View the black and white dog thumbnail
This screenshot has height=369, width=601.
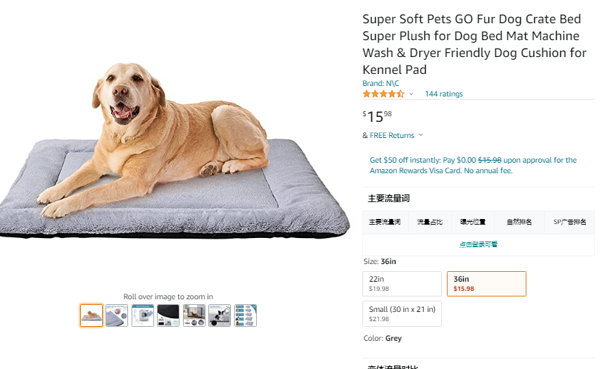[x=220, y=315]
